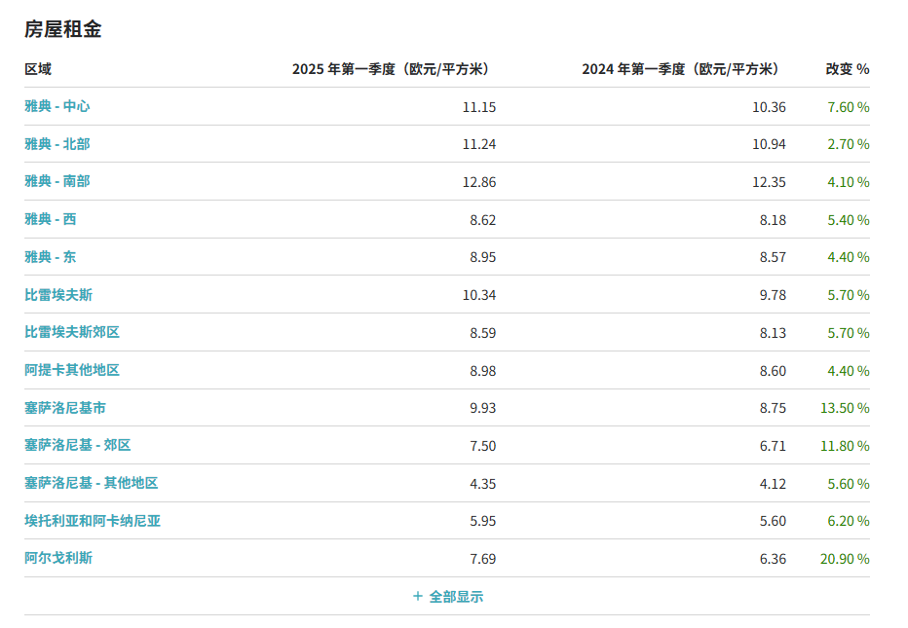Expand the table with 全部显示
Screen dimensions: 908x628
447,597
